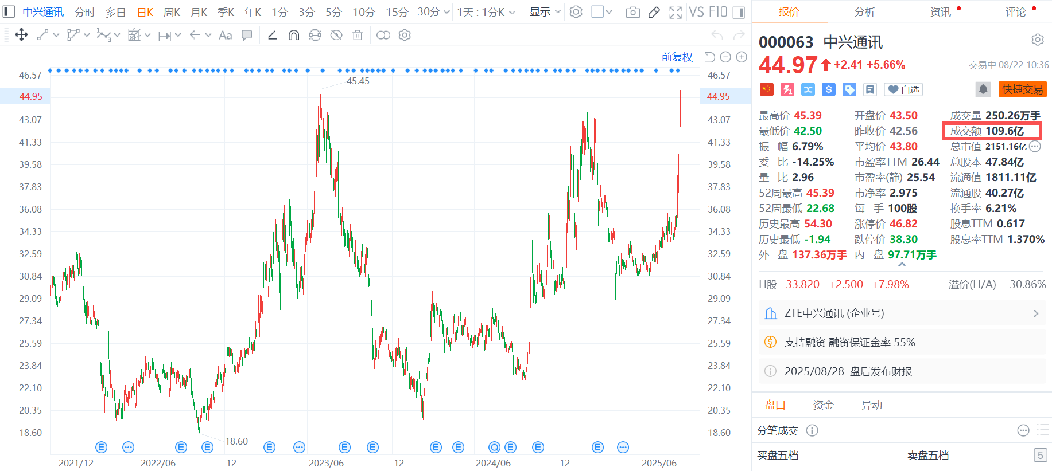Open ZTE中兴通讯 企业号 page
Viewport: 1052px width, 471px height.
pos(902,313)
